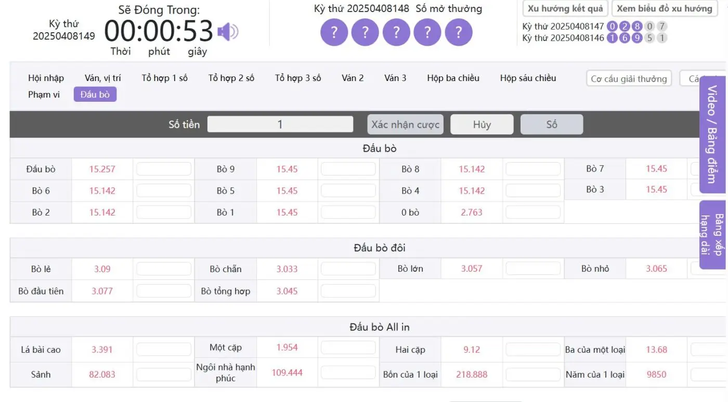Go to the Hộp sáu chiều tab

click(x=528, y=78)
